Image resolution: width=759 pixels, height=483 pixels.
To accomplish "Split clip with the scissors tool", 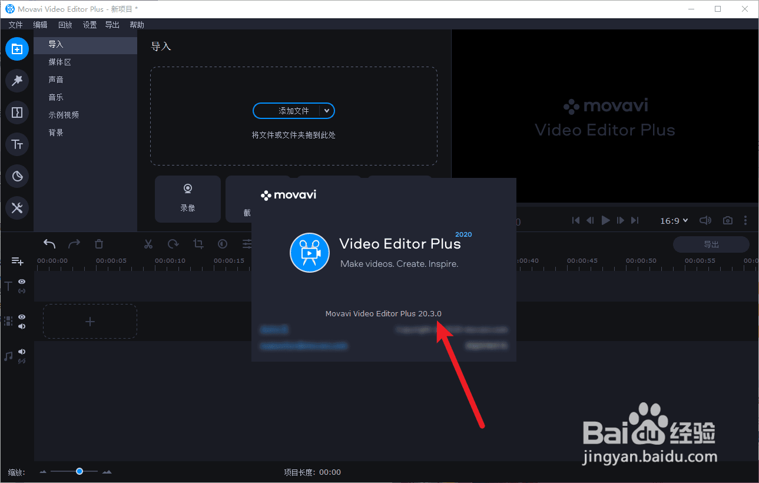I will pyautogui.click(x=148, y=244).
